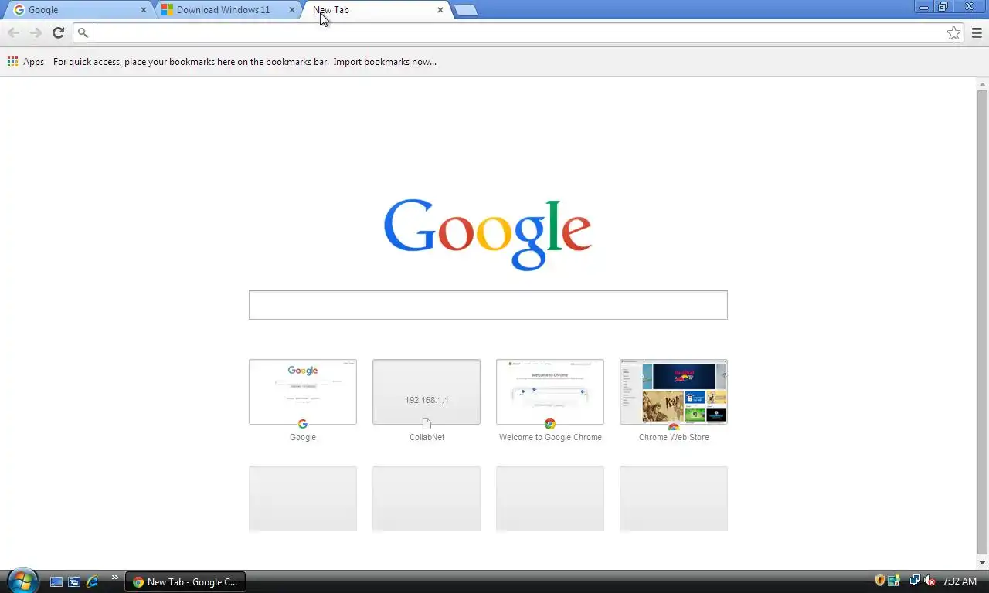Open the Windows Sidebar tray icon
Viewport: 989px width, 593px height.
tap(894, 581)
